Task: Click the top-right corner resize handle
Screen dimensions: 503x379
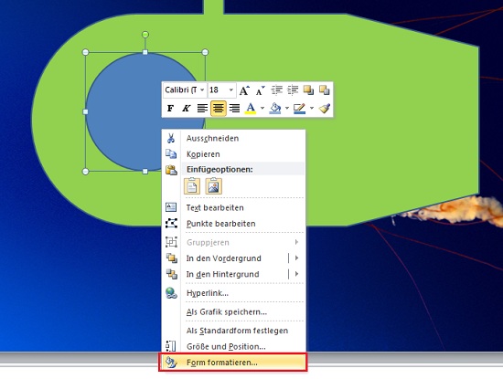Action: coord(205,52)
